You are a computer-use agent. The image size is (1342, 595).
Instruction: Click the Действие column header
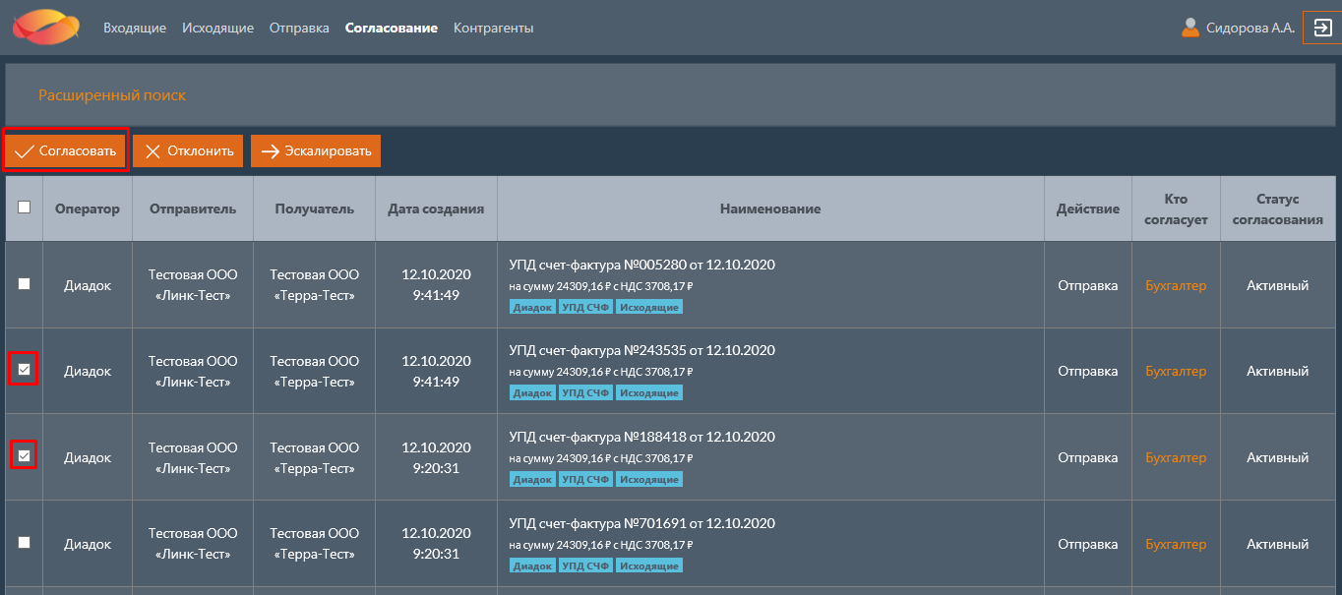[1088, 208]
